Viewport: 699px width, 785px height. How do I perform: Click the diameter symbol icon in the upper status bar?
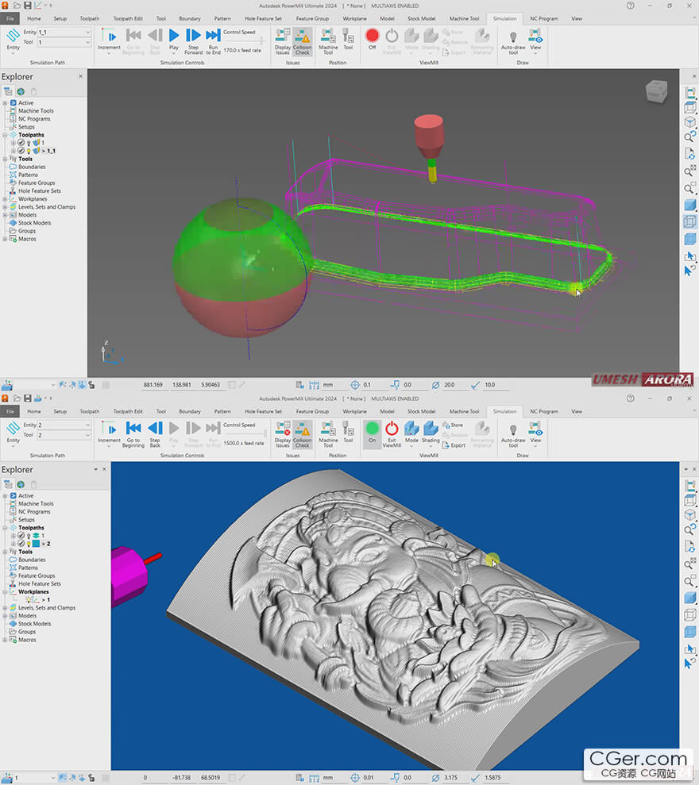435,385
